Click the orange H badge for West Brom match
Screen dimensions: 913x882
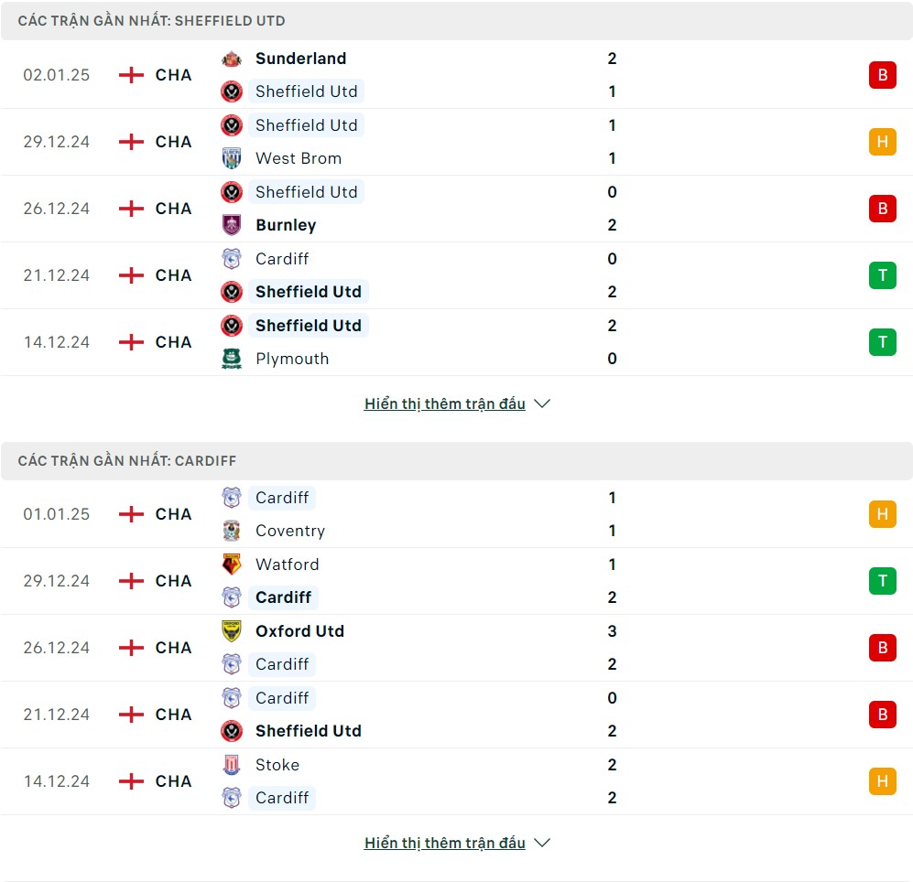pos(882,142)
